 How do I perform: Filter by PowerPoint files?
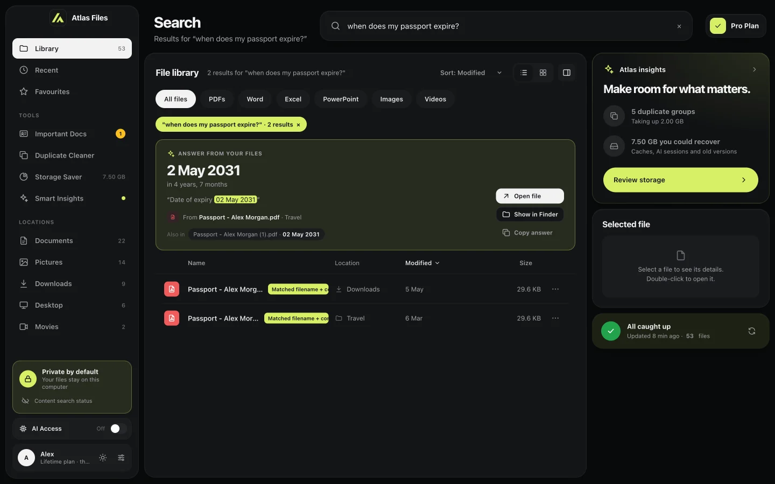[341, 99]
